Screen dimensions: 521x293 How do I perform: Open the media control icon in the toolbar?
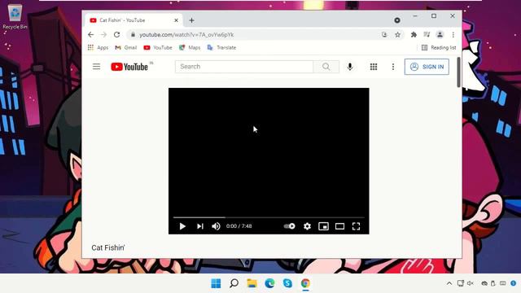[x=427, y=34]
